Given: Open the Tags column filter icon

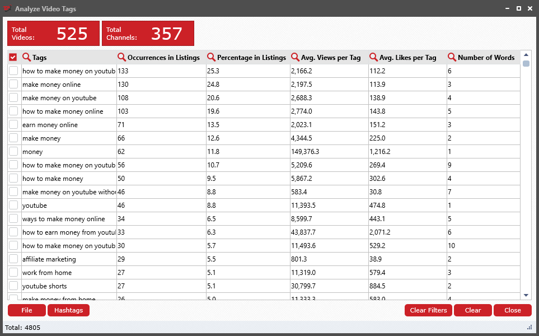Looking at the screenshot, I should (x=26, y=57).
